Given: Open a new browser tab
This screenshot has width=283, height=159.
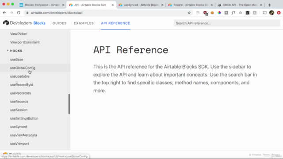Looking at the screenshot, I should coord(269,5).
